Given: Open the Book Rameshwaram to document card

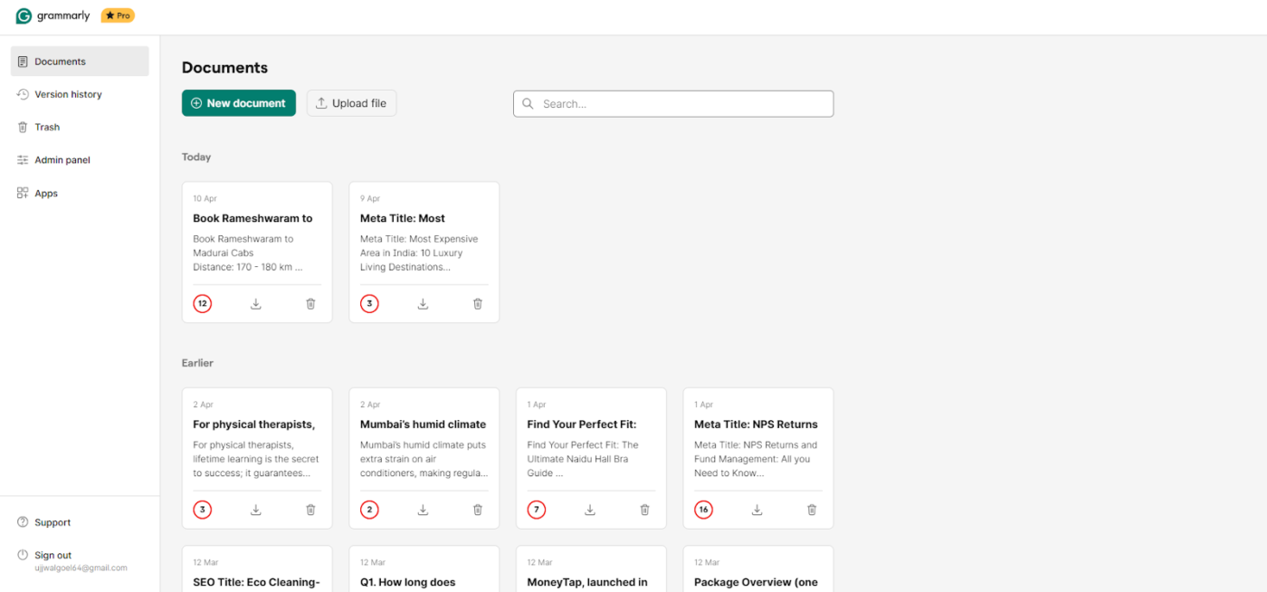Looking at the screenshot, I should 257,252.
